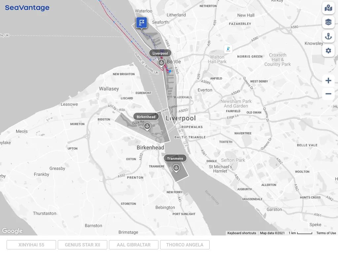Select the THORCO ANGELA vessel tab
The image size is (338, 254).
tap(185, 245)
